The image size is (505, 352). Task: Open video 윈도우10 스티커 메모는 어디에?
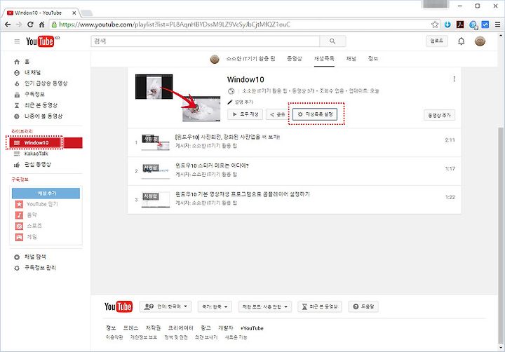pos(212,165)
